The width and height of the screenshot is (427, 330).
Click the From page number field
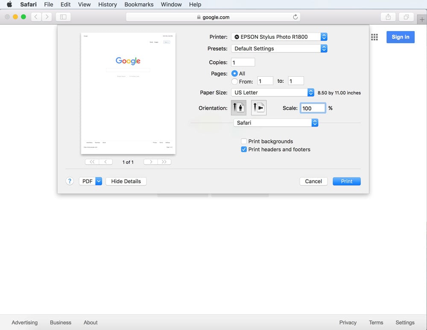(265, 81)
